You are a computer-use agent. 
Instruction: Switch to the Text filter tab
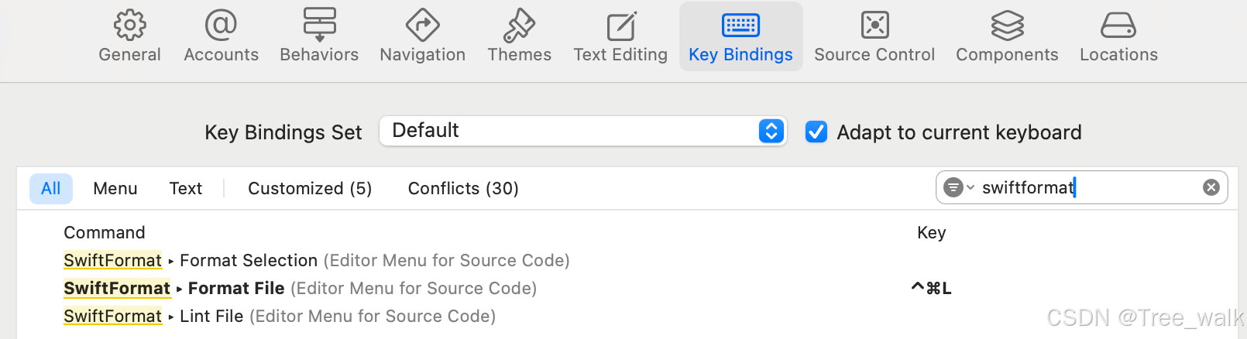click(x=186, y=188)
